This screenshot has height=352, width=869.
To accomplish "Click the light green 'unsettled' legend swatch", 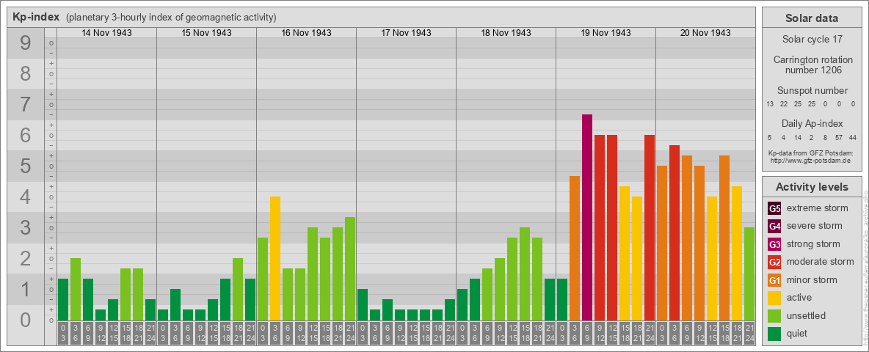I will 774,315.
